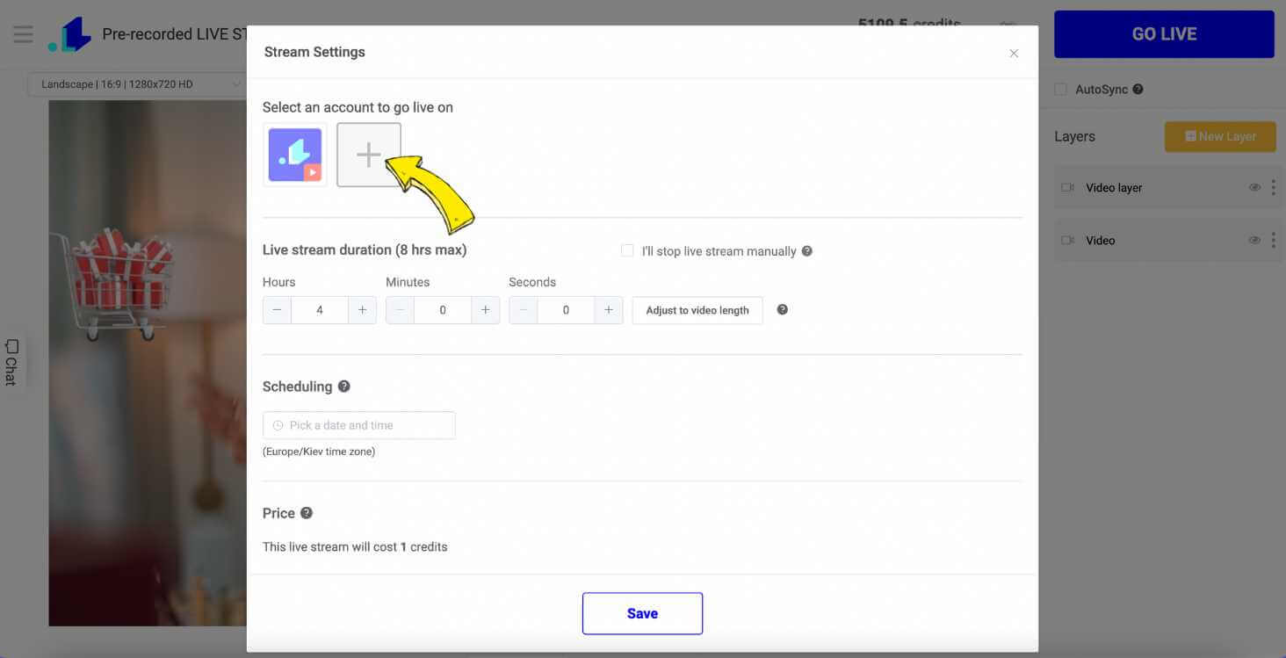Select the LiveReacting account thumbnail
The image size is (1286, 658).
pos(295,155)
